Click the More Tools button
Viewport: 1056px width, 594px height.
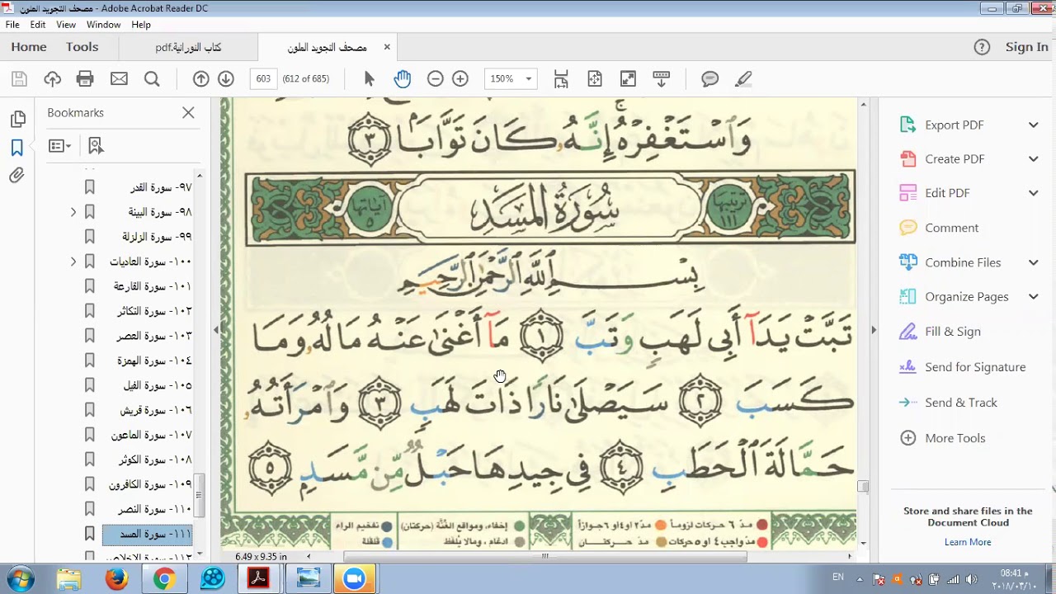click(955, 438)
